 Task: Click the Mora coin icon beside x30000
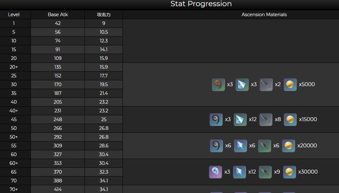click(x=289, y=172)
